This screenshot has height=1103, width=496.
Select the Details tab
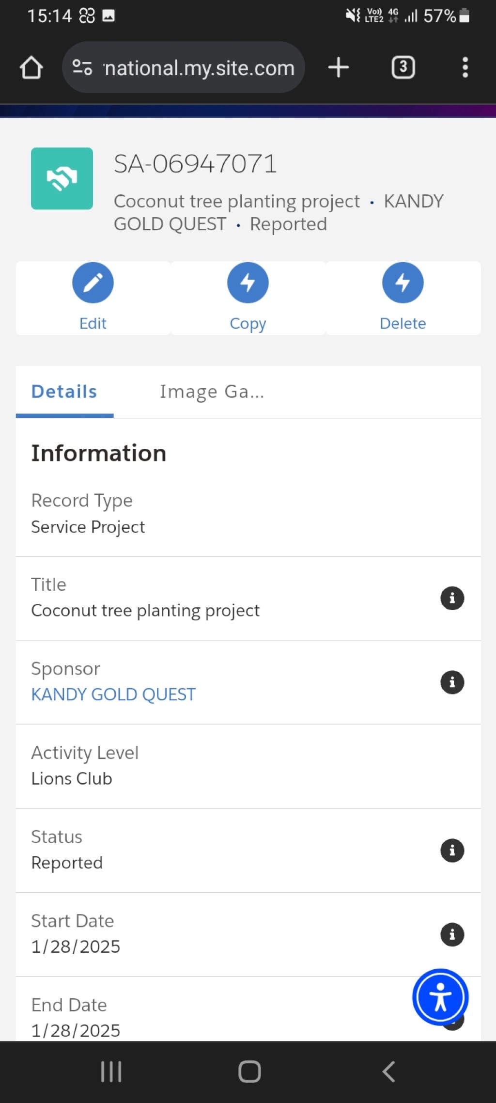pyautogui.click(x=64, y=392)
